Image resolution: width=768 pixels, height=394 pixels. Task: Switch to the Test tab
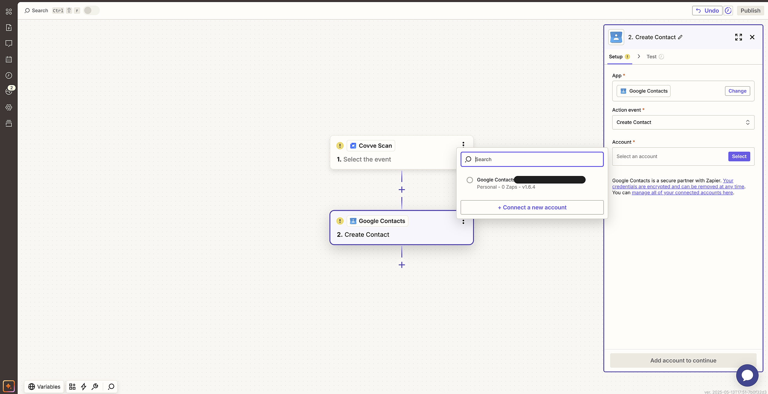(651, 57)
